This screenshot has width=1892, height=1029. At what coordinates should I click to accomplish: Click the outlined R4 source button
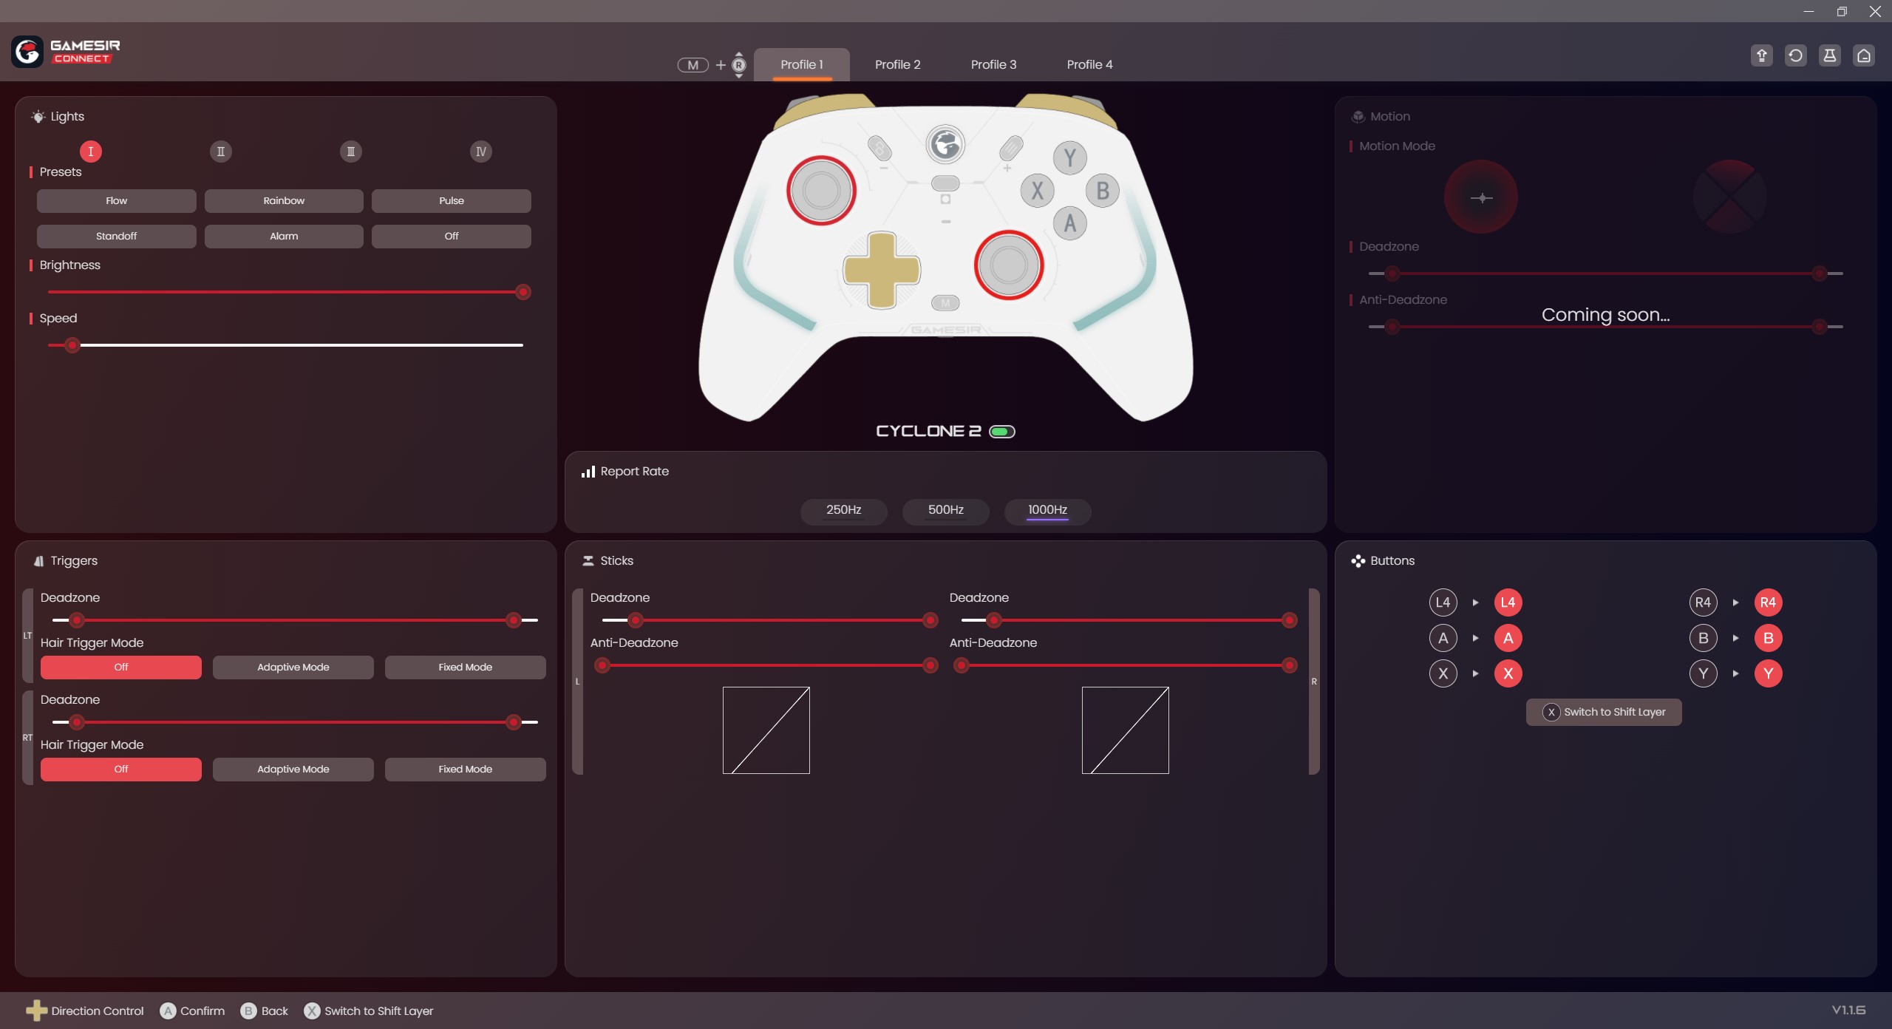click(1703, 602)
